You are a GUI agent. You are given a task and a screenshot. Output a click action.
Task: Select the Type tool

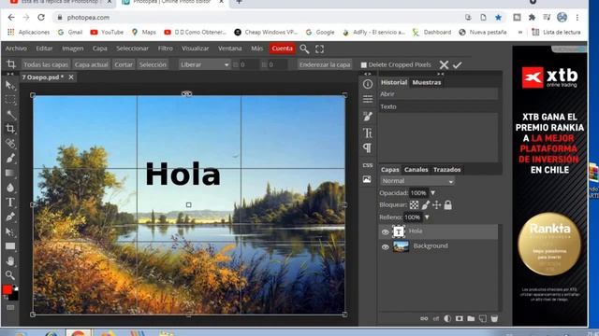click(x=10, y=202)
